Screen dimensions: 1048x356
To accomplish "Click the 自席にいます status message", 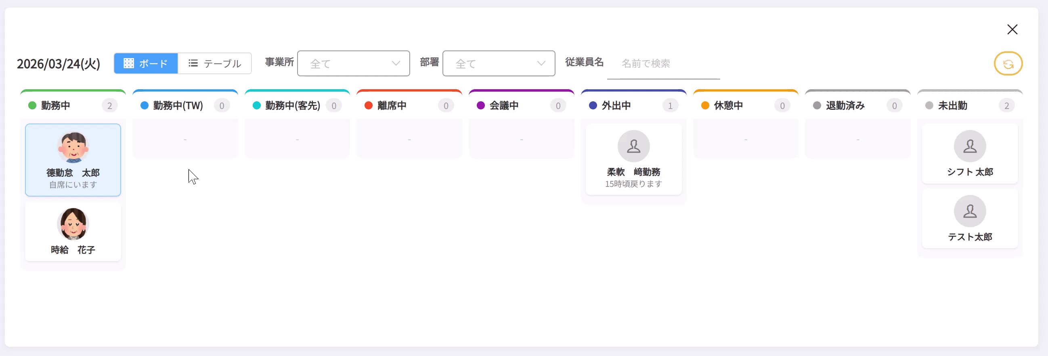I will pyautogui.click(x=73, y=185).
